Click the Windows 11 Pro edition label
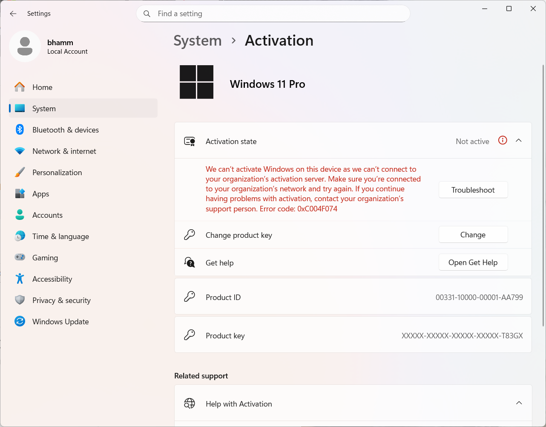 coord(267,84)
